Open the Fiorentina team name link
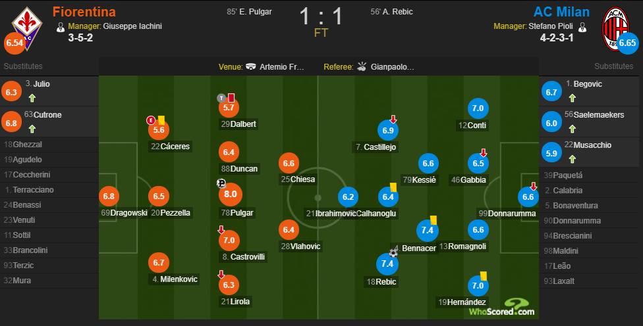This screenshot has width=643, height=326. [x=84, y=12]
